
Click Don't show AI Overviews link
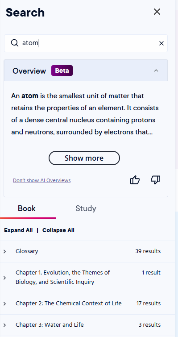(x=41, y=180)
